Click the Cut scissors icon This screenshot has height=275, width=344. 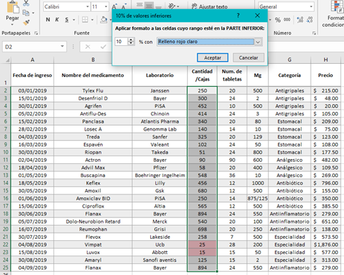[x=26, y=3]
